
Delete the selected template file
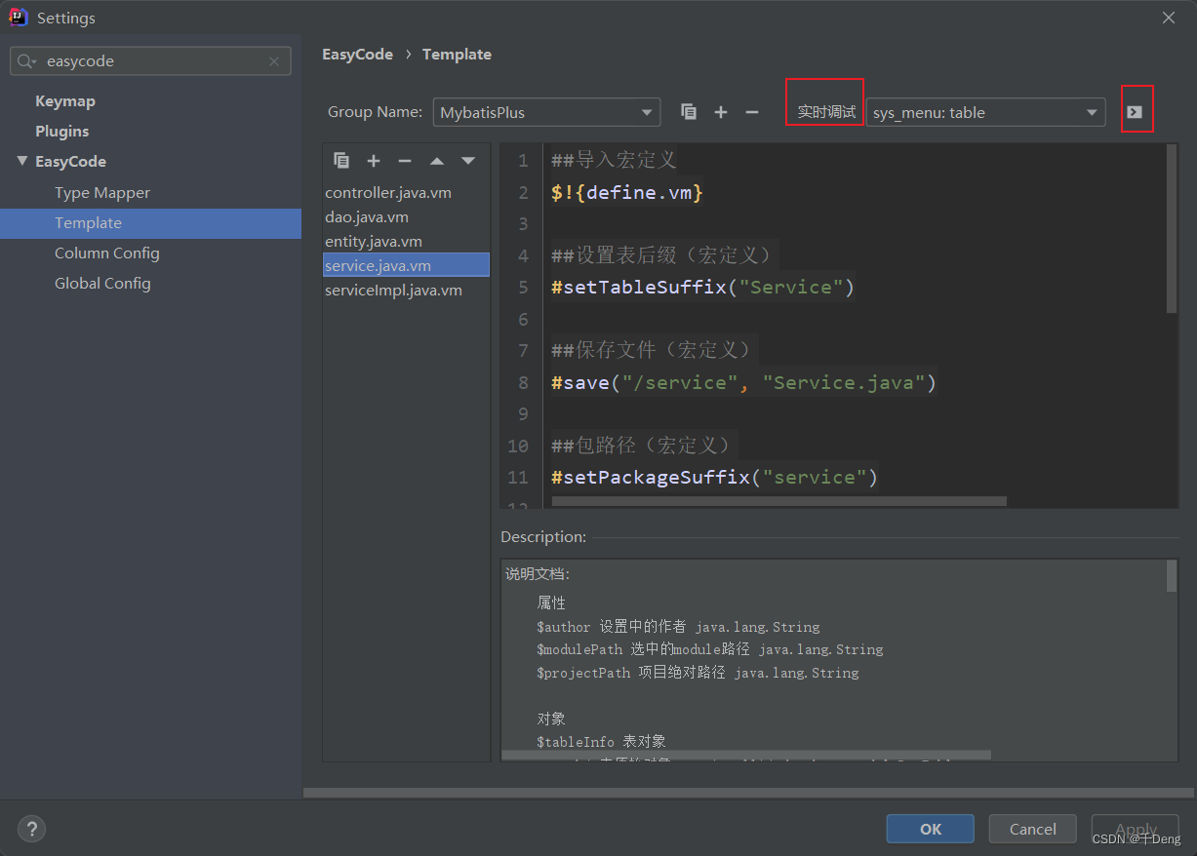pyautogui.click(x=405, y=161)
